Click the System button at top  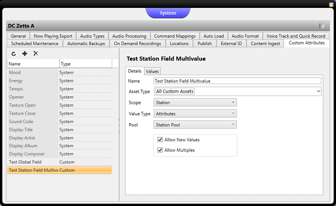tap(168, 13)
